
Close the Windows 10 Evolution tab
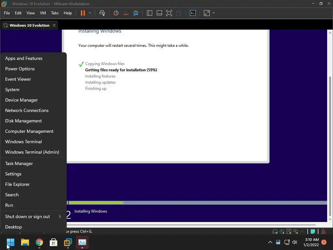pos(54,25)
